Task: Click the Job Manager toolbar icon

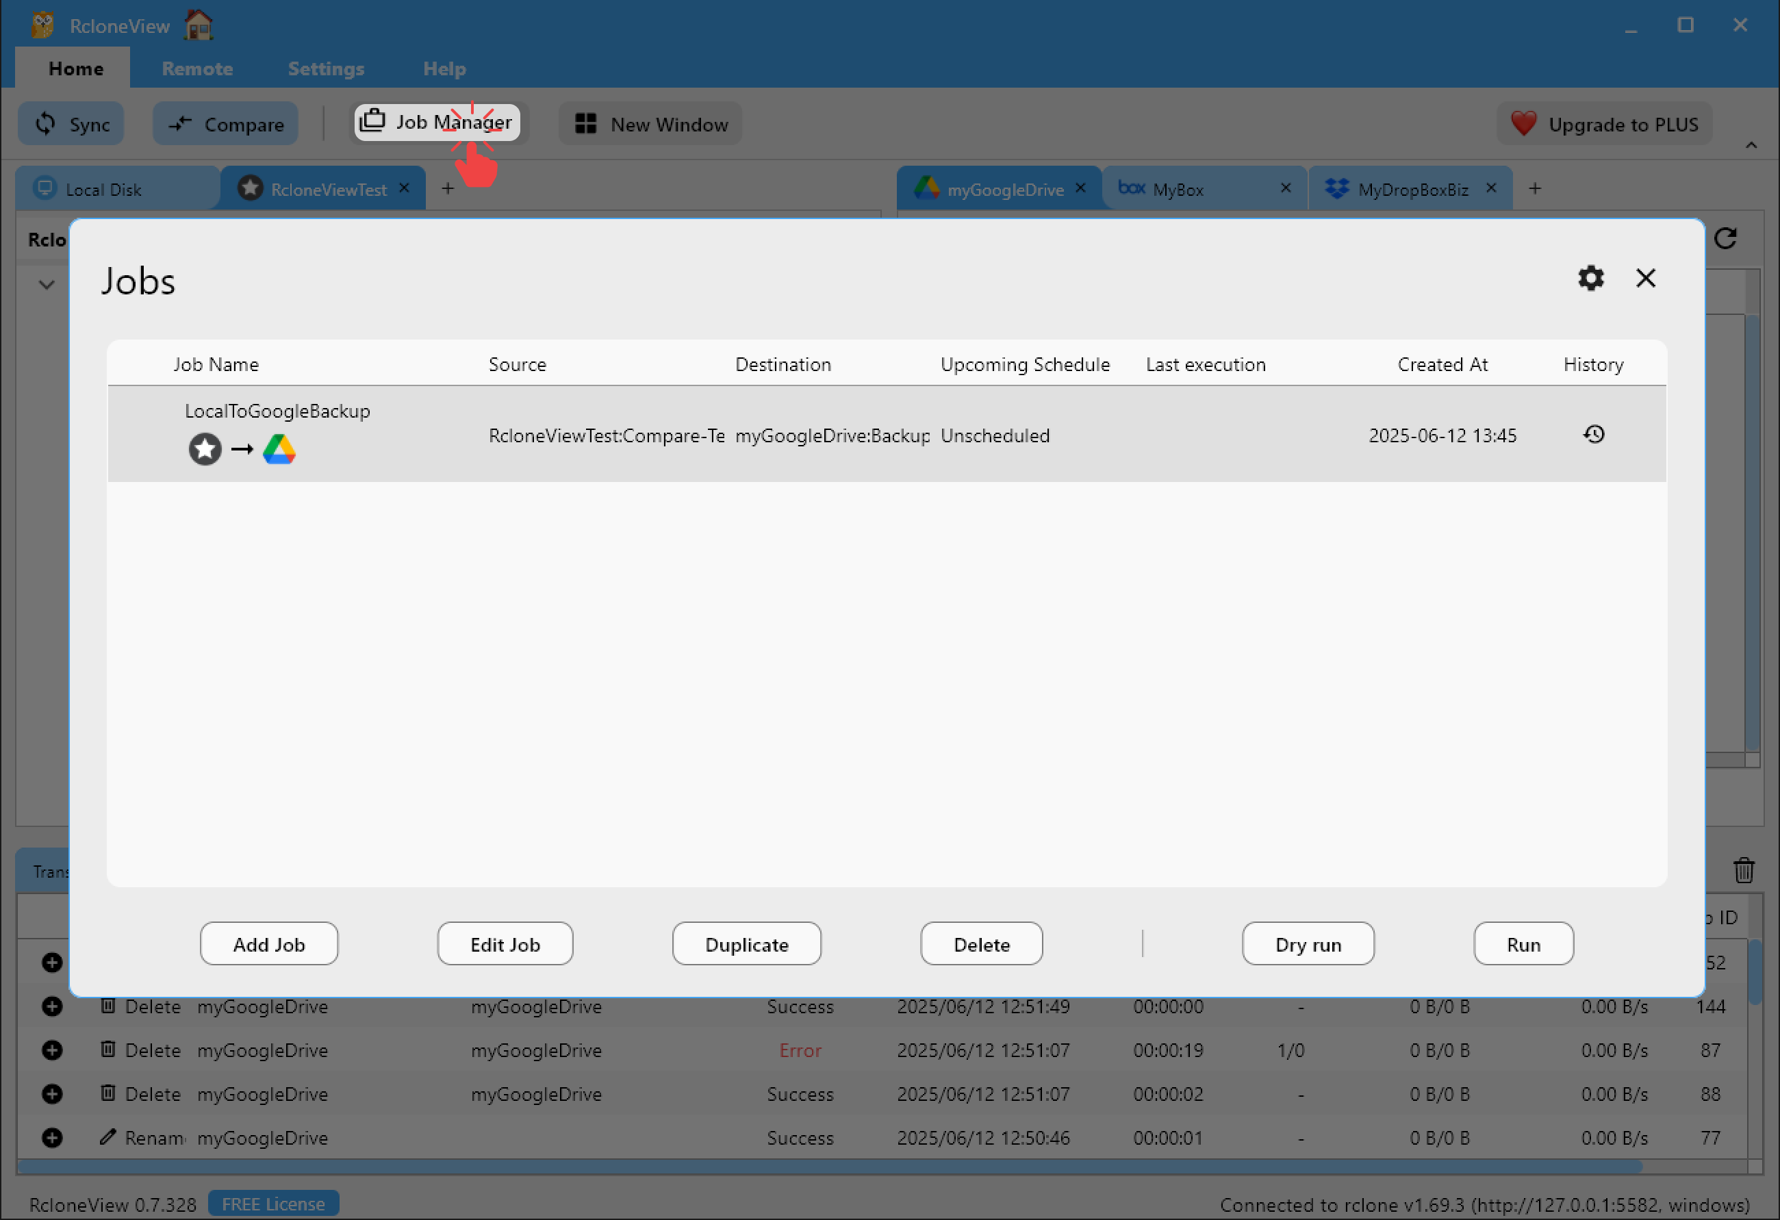Action: 373,121
